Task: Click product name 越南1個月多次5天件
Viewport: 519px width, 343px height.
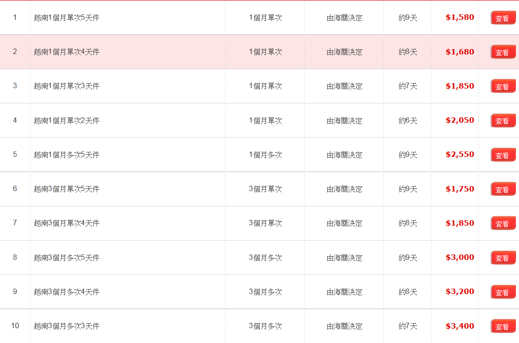Action: click(67, 155)
